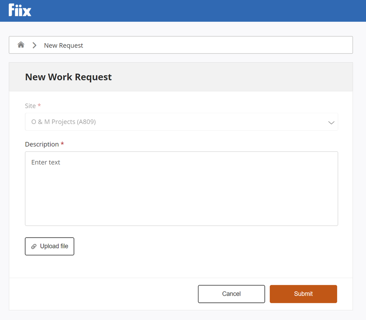
Task: Click the Fiix logo in the header
Action: tap(20, 10)
